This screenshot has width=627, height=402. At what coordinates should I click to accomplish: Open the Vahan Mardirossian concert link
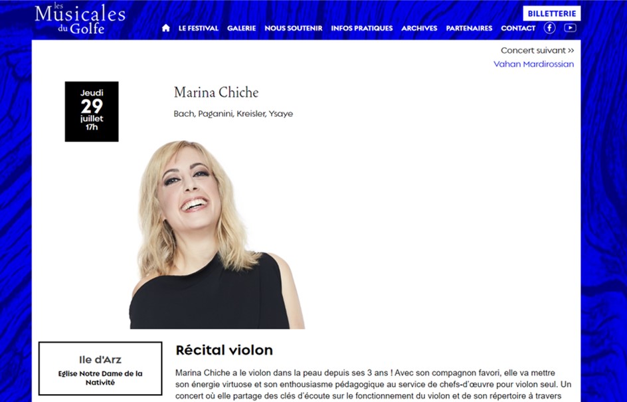(x=534, y=64)
